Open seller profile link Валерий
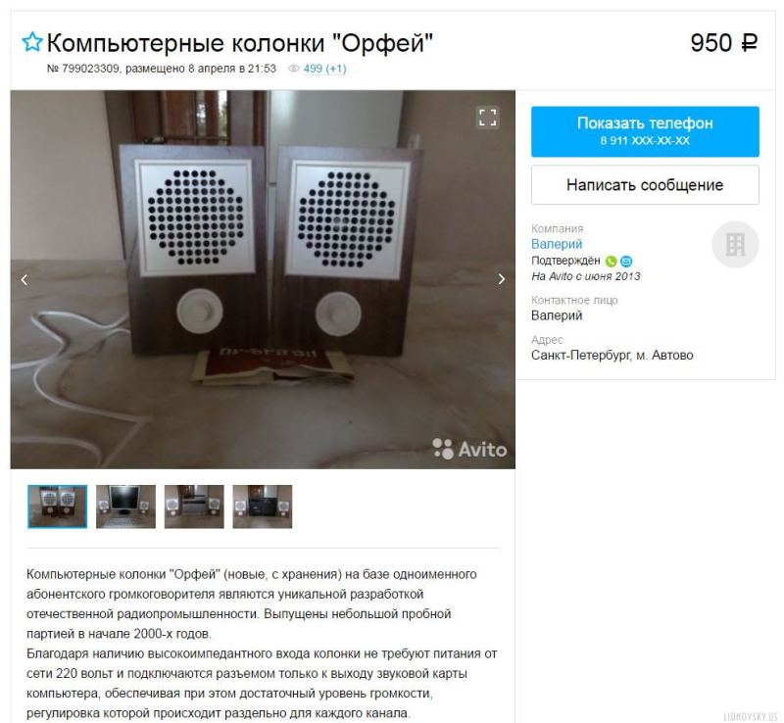 (557, 244)
